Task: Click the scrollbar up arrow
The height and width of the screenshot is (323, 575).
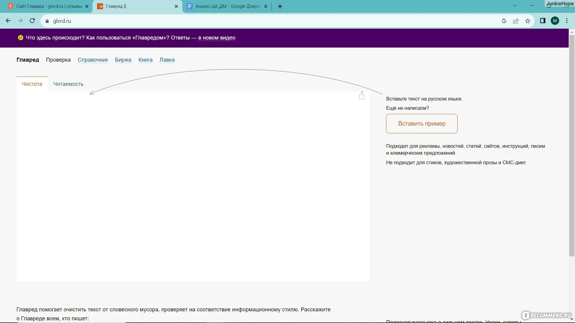Action: click(572, 32)
